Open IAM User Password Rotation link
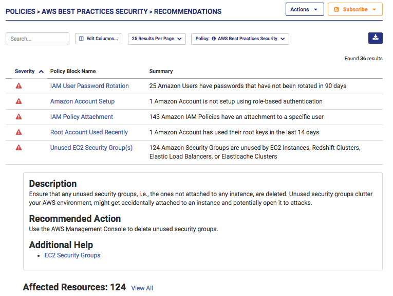393x296 pixels. pos(89,86)
